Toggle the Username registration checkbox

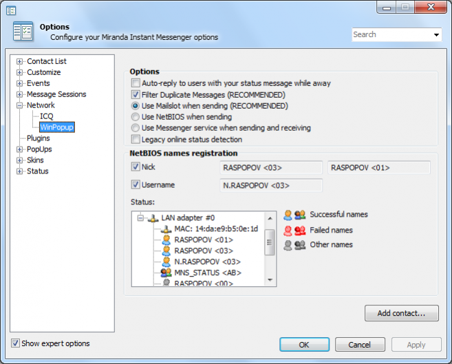136,184
